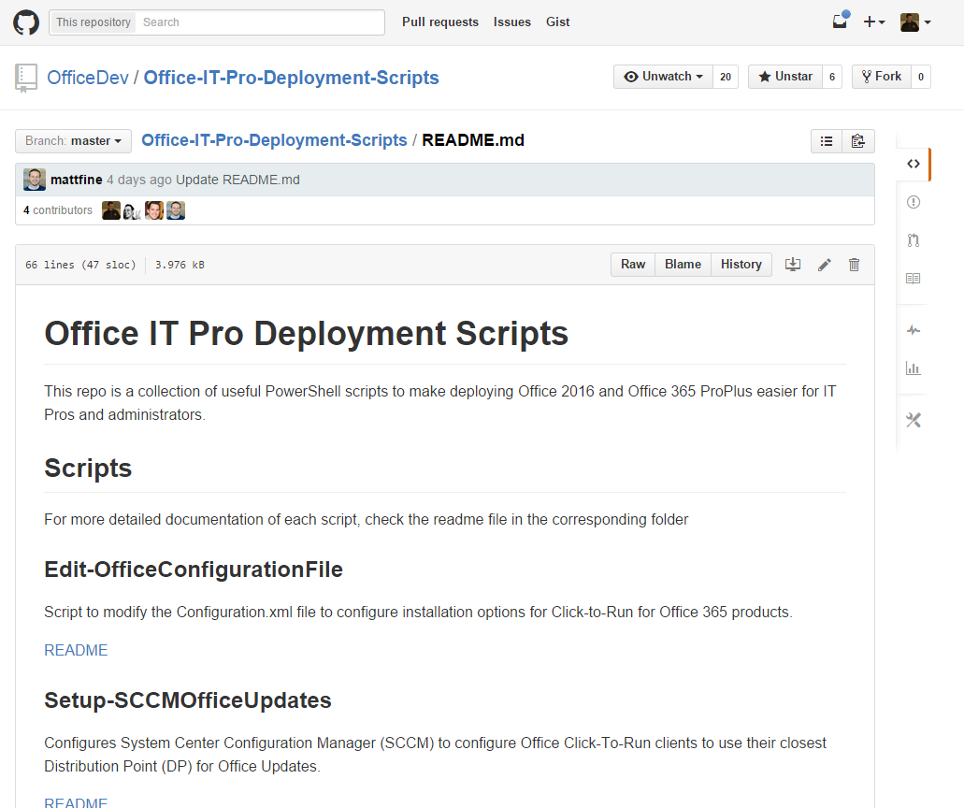
Task: Open the notifications inbox icon
Action: (x=840, y=22)
